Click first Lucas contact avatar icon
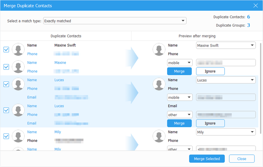Image resolution: width=263 pixels, height=167 pixels. [x=18, y=84]
